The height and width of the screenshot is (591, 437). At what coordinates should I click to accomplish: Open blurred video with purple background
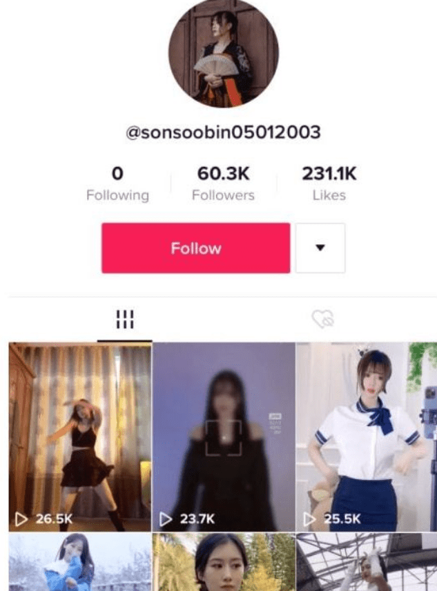224,437
